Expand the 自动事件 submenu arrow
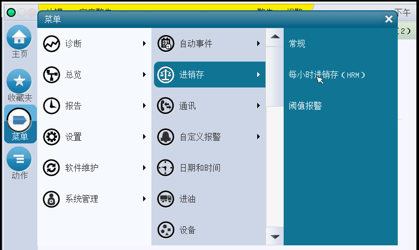419x250 pixels. [x=258, y=44]
